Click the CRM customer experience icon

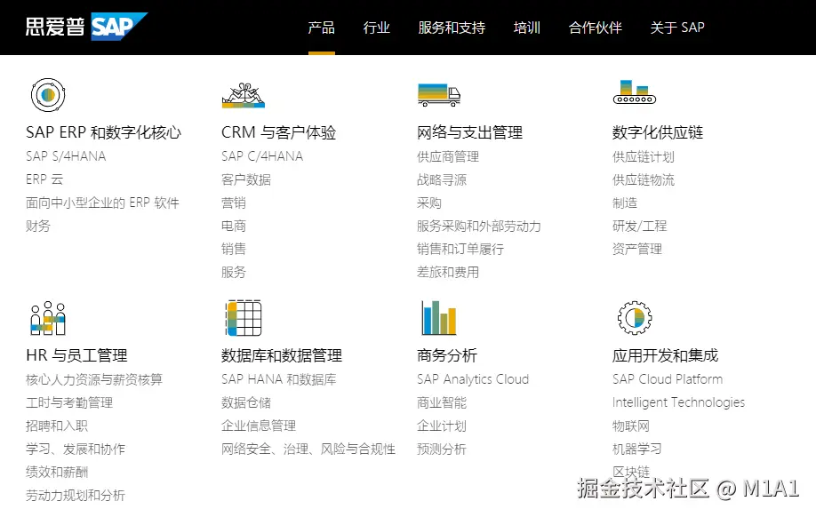[243, 95]
